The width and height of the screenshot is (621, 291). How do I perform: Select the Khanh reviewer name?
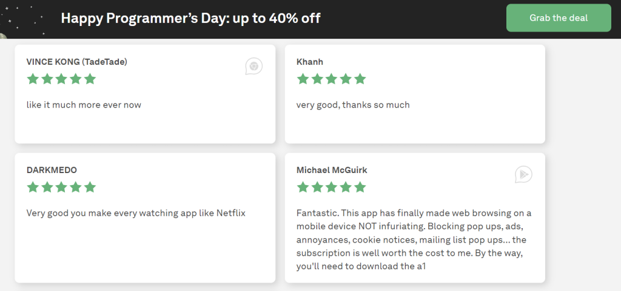coord(310,62)
